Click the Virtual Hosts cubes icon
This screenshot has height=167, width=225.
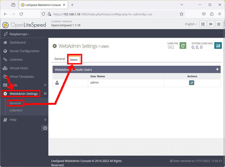(x=5, y=68)
